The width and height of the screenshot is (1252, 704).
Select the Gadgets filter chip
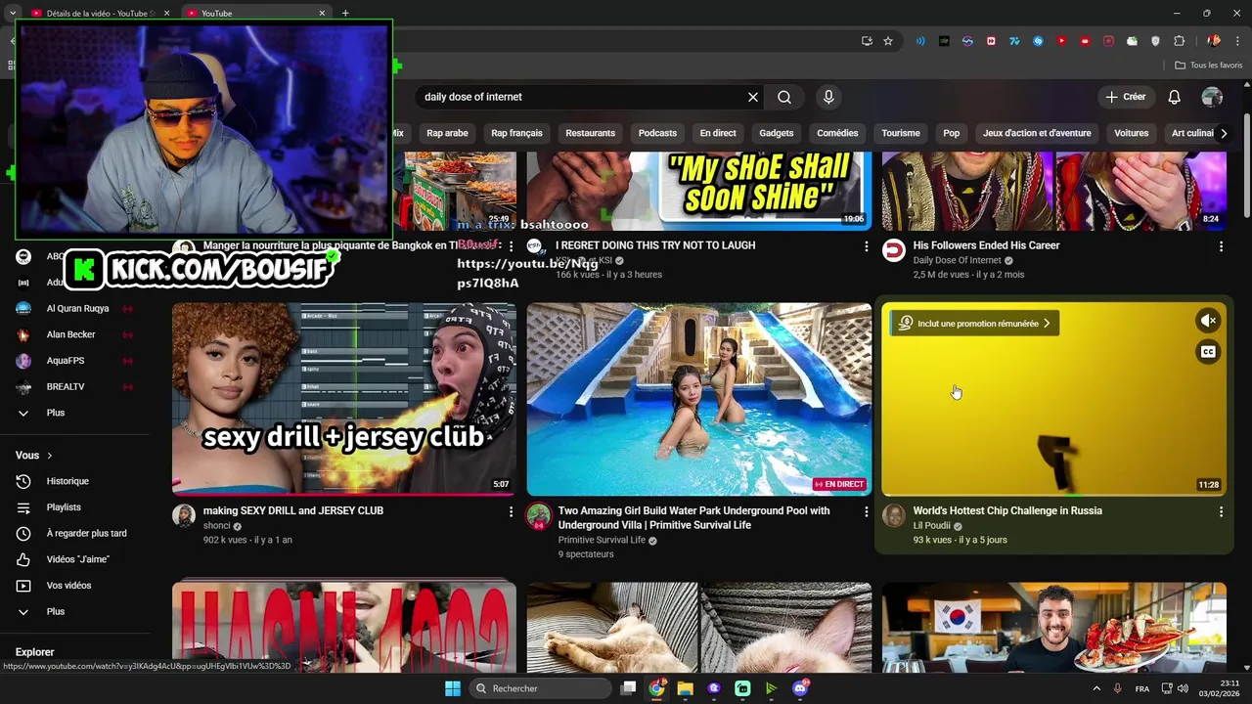pyautogui.click(x=777, y=133)
